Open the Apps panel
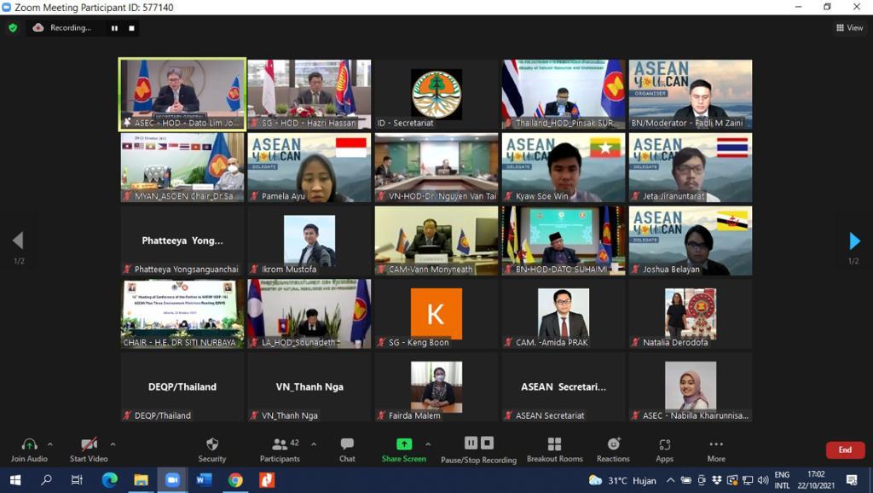 [x=664, y=449]
